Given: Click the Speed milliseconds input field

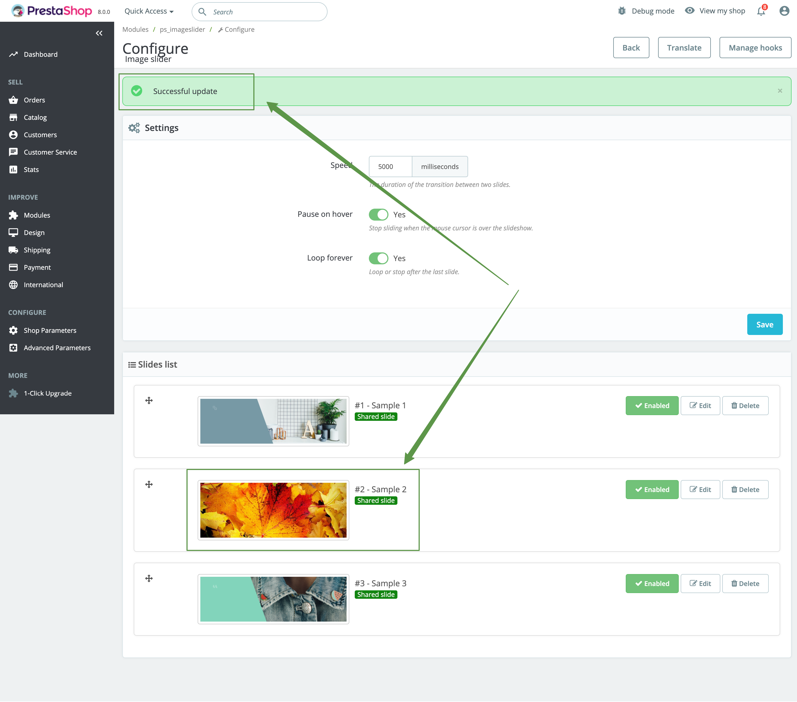Looking at the screenshot, I should [390, 167].
